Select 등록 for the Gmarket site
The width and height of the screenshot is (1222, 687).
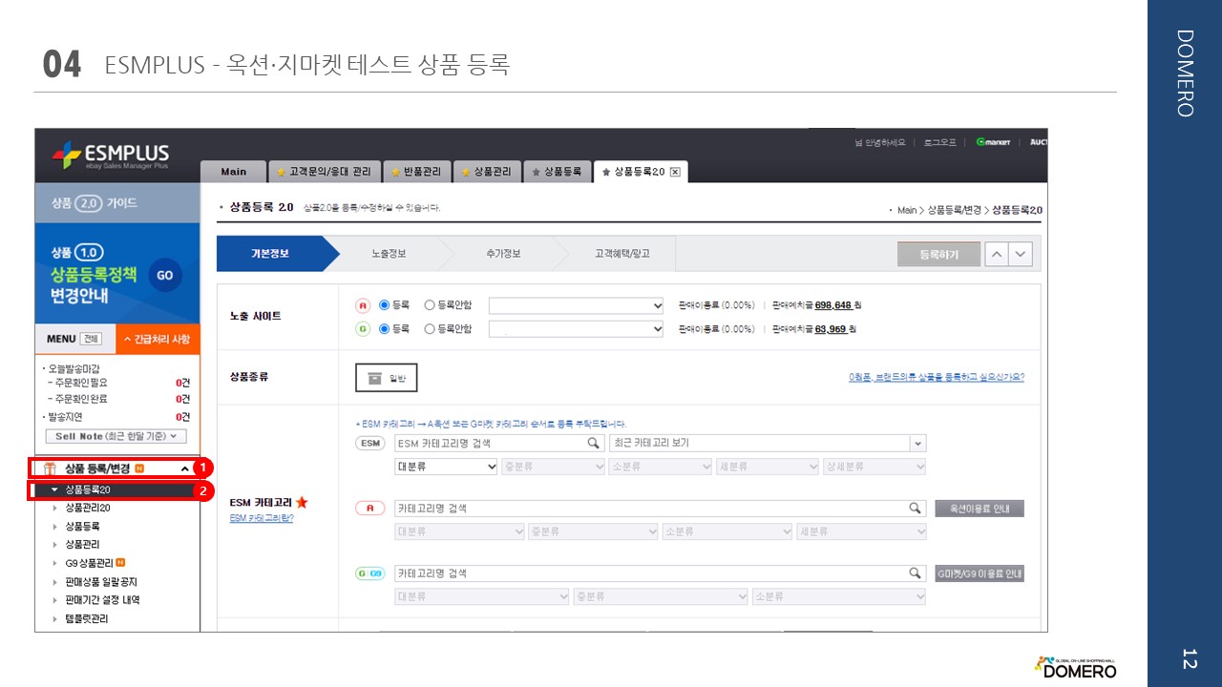[385, 329]
